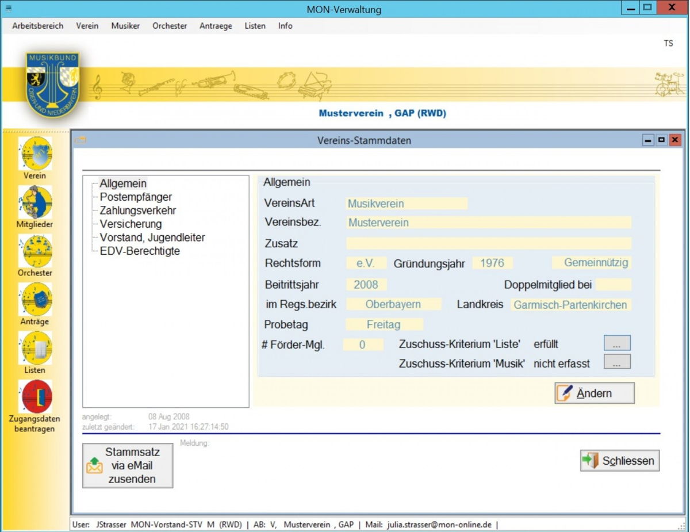Click the Ändern button

(x=595, y=393)
